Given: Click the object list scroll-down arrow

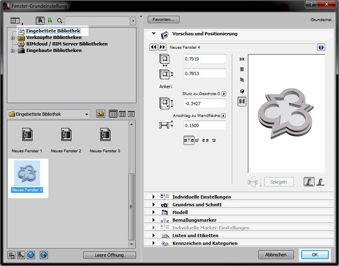Looking at the screenshot, I should tap(131, 244).
